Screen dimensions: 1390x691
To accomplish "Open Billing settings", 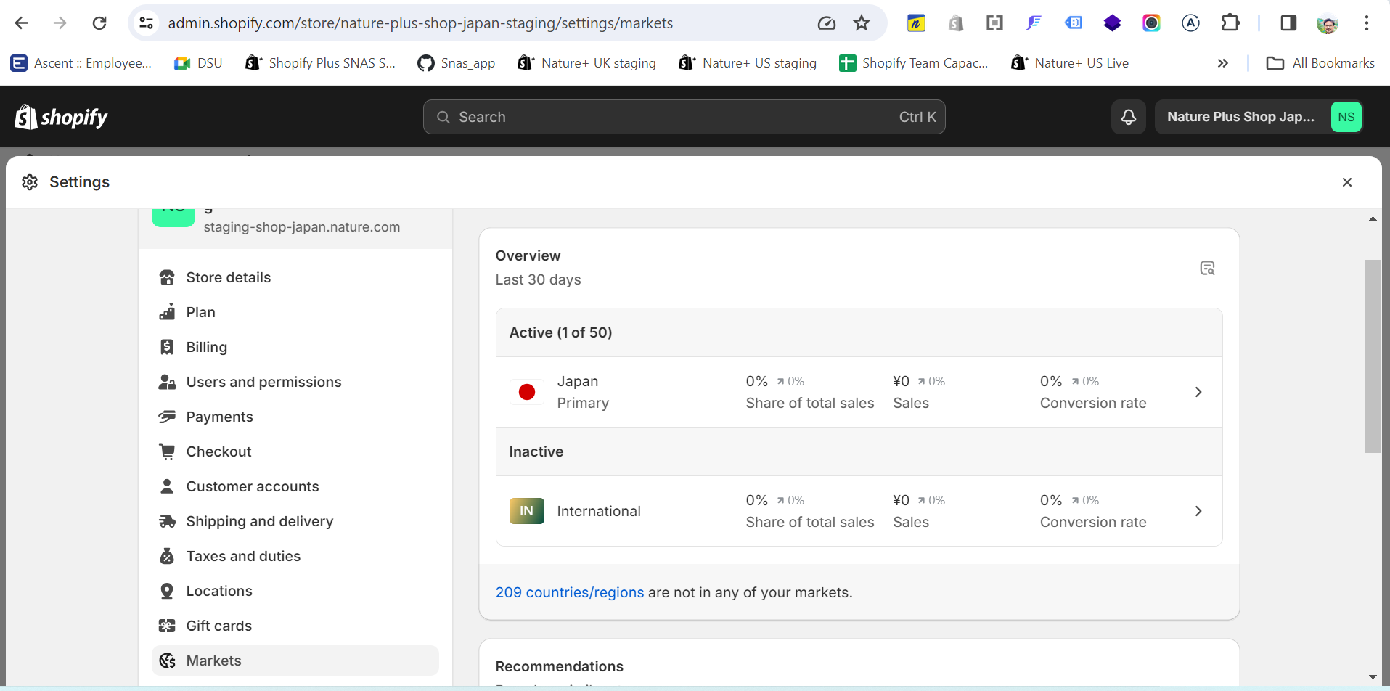I will (295, 347).
